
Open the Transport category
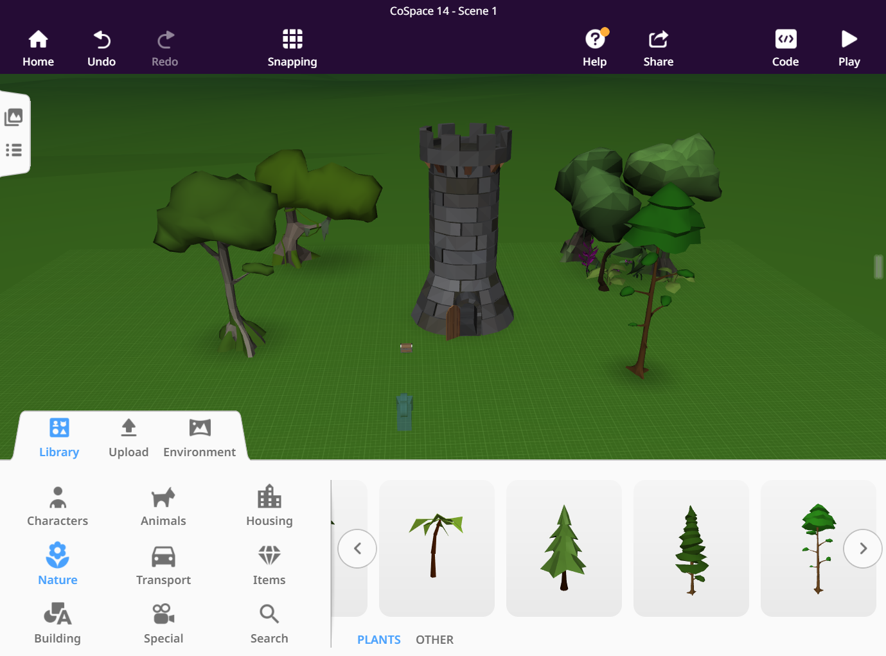click(163, 565)
